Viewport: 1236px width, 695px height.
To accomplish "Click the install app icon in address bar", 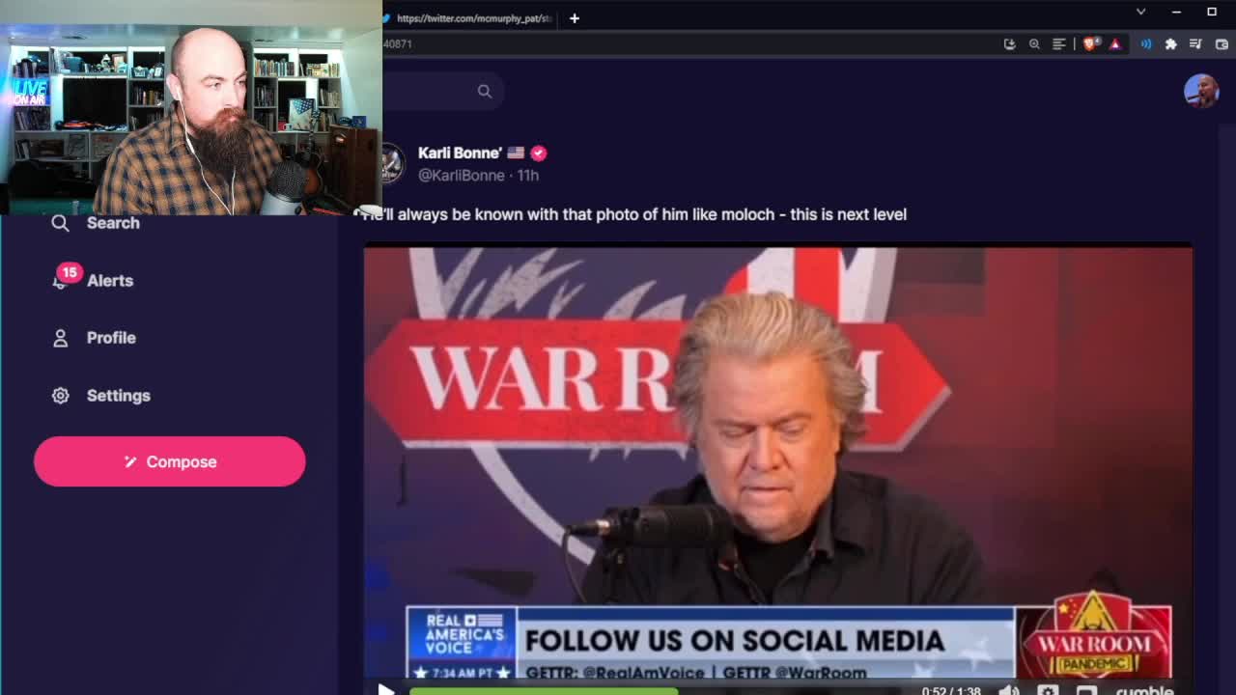I will tap(1009, 43).
